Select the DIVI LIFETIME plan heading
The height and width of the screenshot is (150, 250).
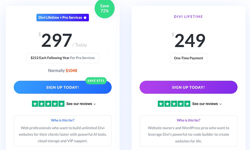[188, 17]
